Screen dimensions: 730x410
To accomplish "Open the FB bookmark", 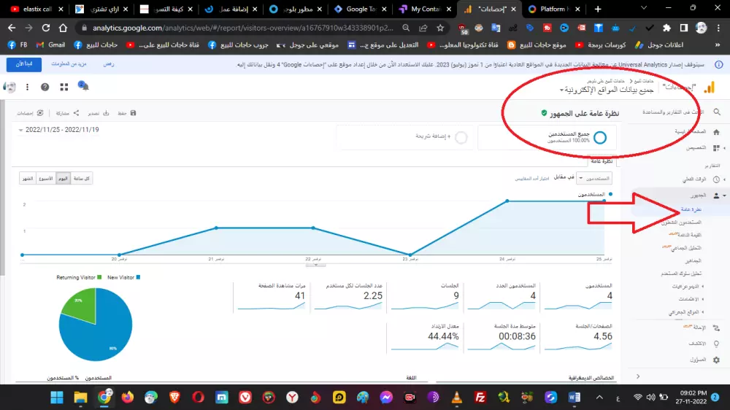I will click(x=18, y=45).
